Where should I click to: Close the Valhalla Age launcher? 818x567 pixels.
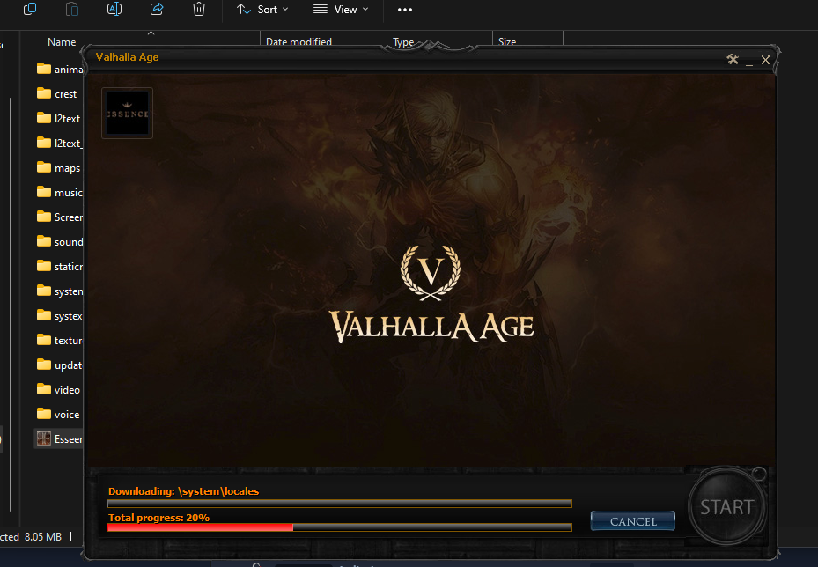[x=765, y=59]
